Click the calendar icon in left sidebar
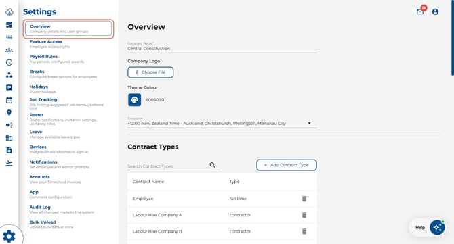Viewport: 454px width, 244px height. pos(9,100)
